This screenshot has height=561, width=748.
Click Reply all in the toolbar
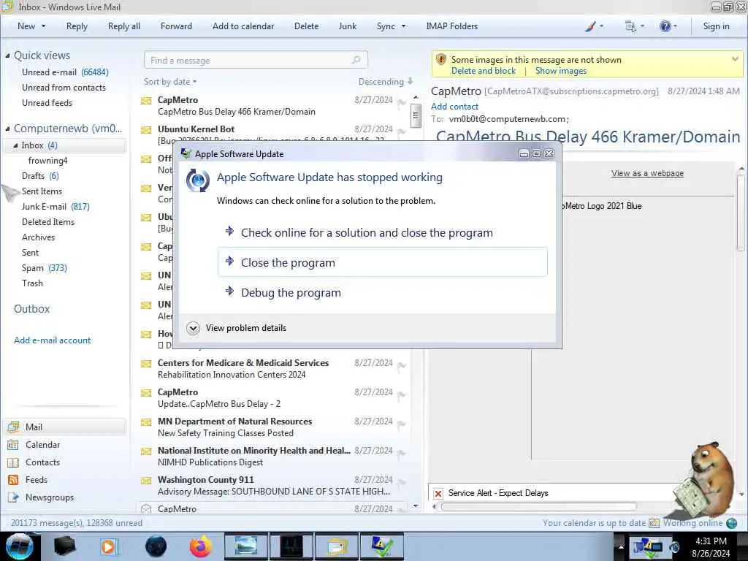[x=124, y=26]
